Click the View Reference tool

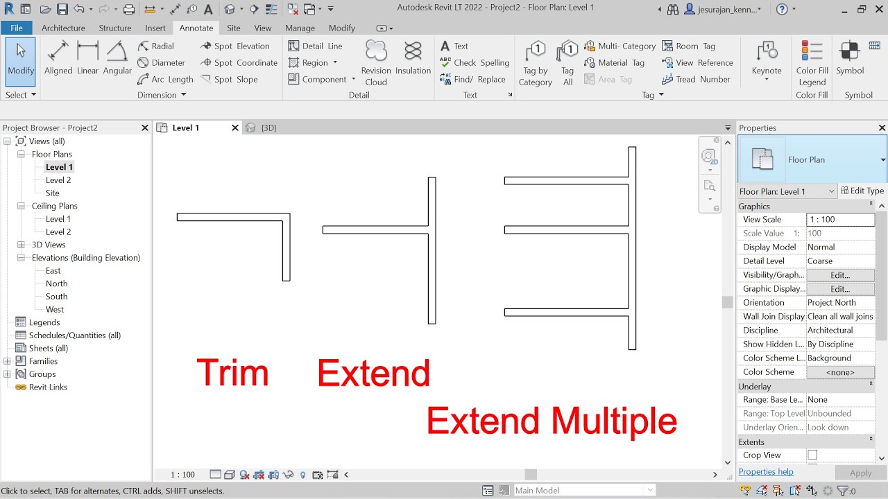point(697,62)
